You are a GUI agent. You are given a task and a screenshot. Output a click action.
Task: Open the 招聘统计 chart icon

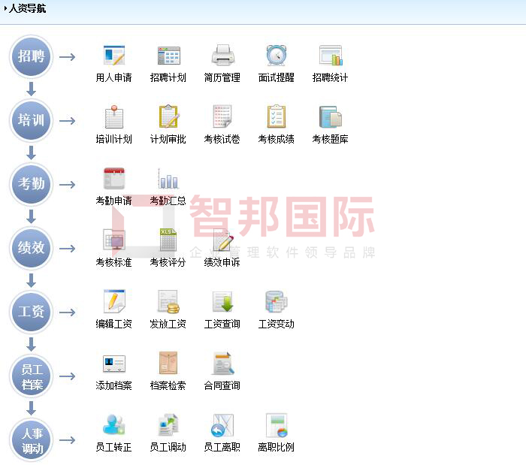coord(331,56)
